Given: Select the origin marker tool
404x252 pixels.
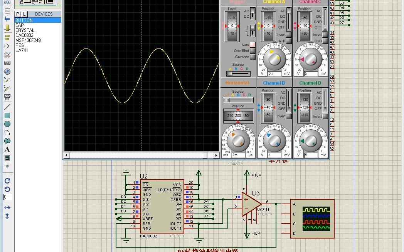Looking at the screenshot, I should (7, 166).
